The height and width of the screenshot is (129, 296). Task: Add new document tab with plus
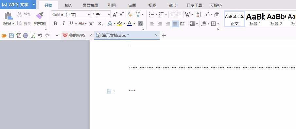pos(164,36)
